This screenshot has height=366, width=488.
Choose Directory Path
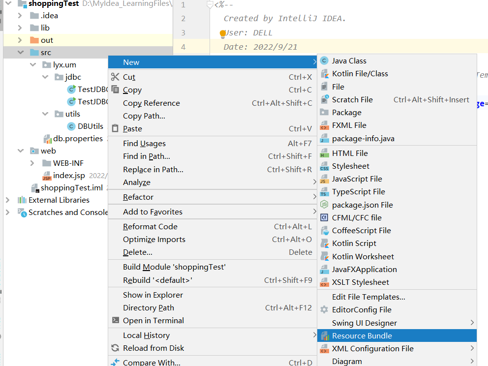tap(213, 308)
